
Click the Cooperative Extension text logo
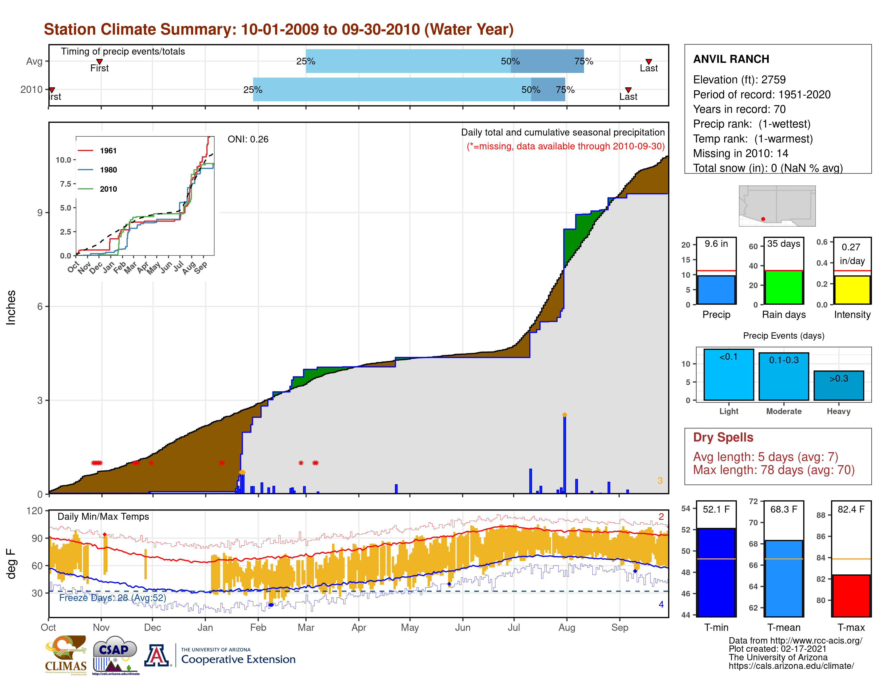pyautogui.click(x=238, y=656)
